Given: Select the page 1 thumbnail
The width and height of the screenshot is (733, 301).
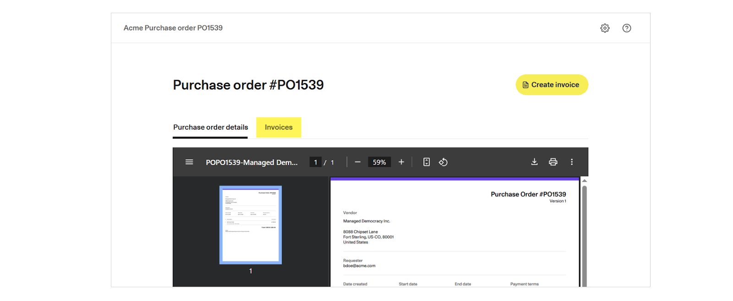Looking at the screenshot, I should coord(251,225).
